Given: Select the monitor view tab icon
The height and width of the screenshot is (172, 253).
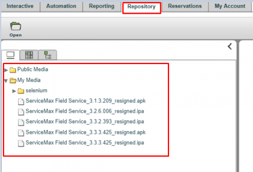Looking at the screenshot, I should click(11, 55).
